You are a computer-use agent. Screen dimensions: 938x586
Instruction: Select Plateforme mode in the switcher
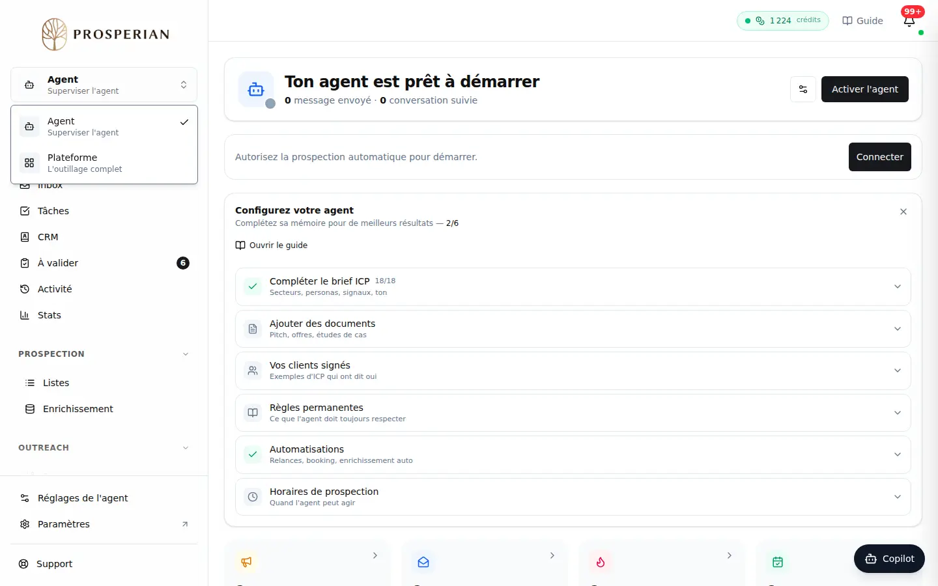tap(104, 163)
